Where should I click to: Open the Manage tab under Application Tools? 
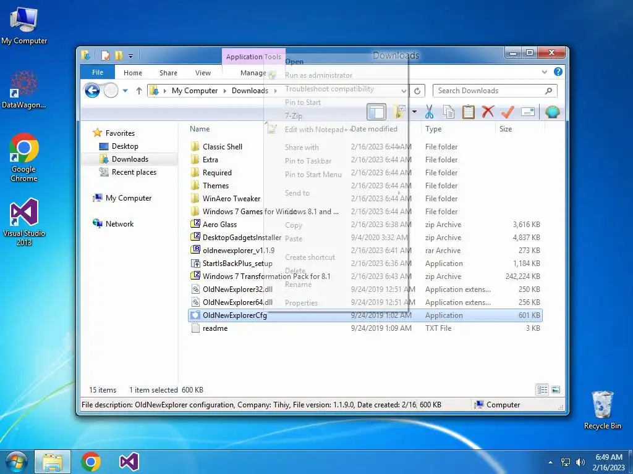[253, 73]
